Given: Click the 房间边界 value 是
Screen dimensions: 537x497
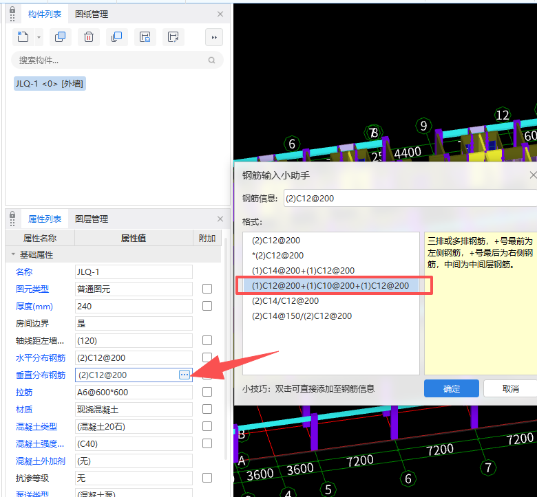Looking at the screenshot, I should point(134,323).
